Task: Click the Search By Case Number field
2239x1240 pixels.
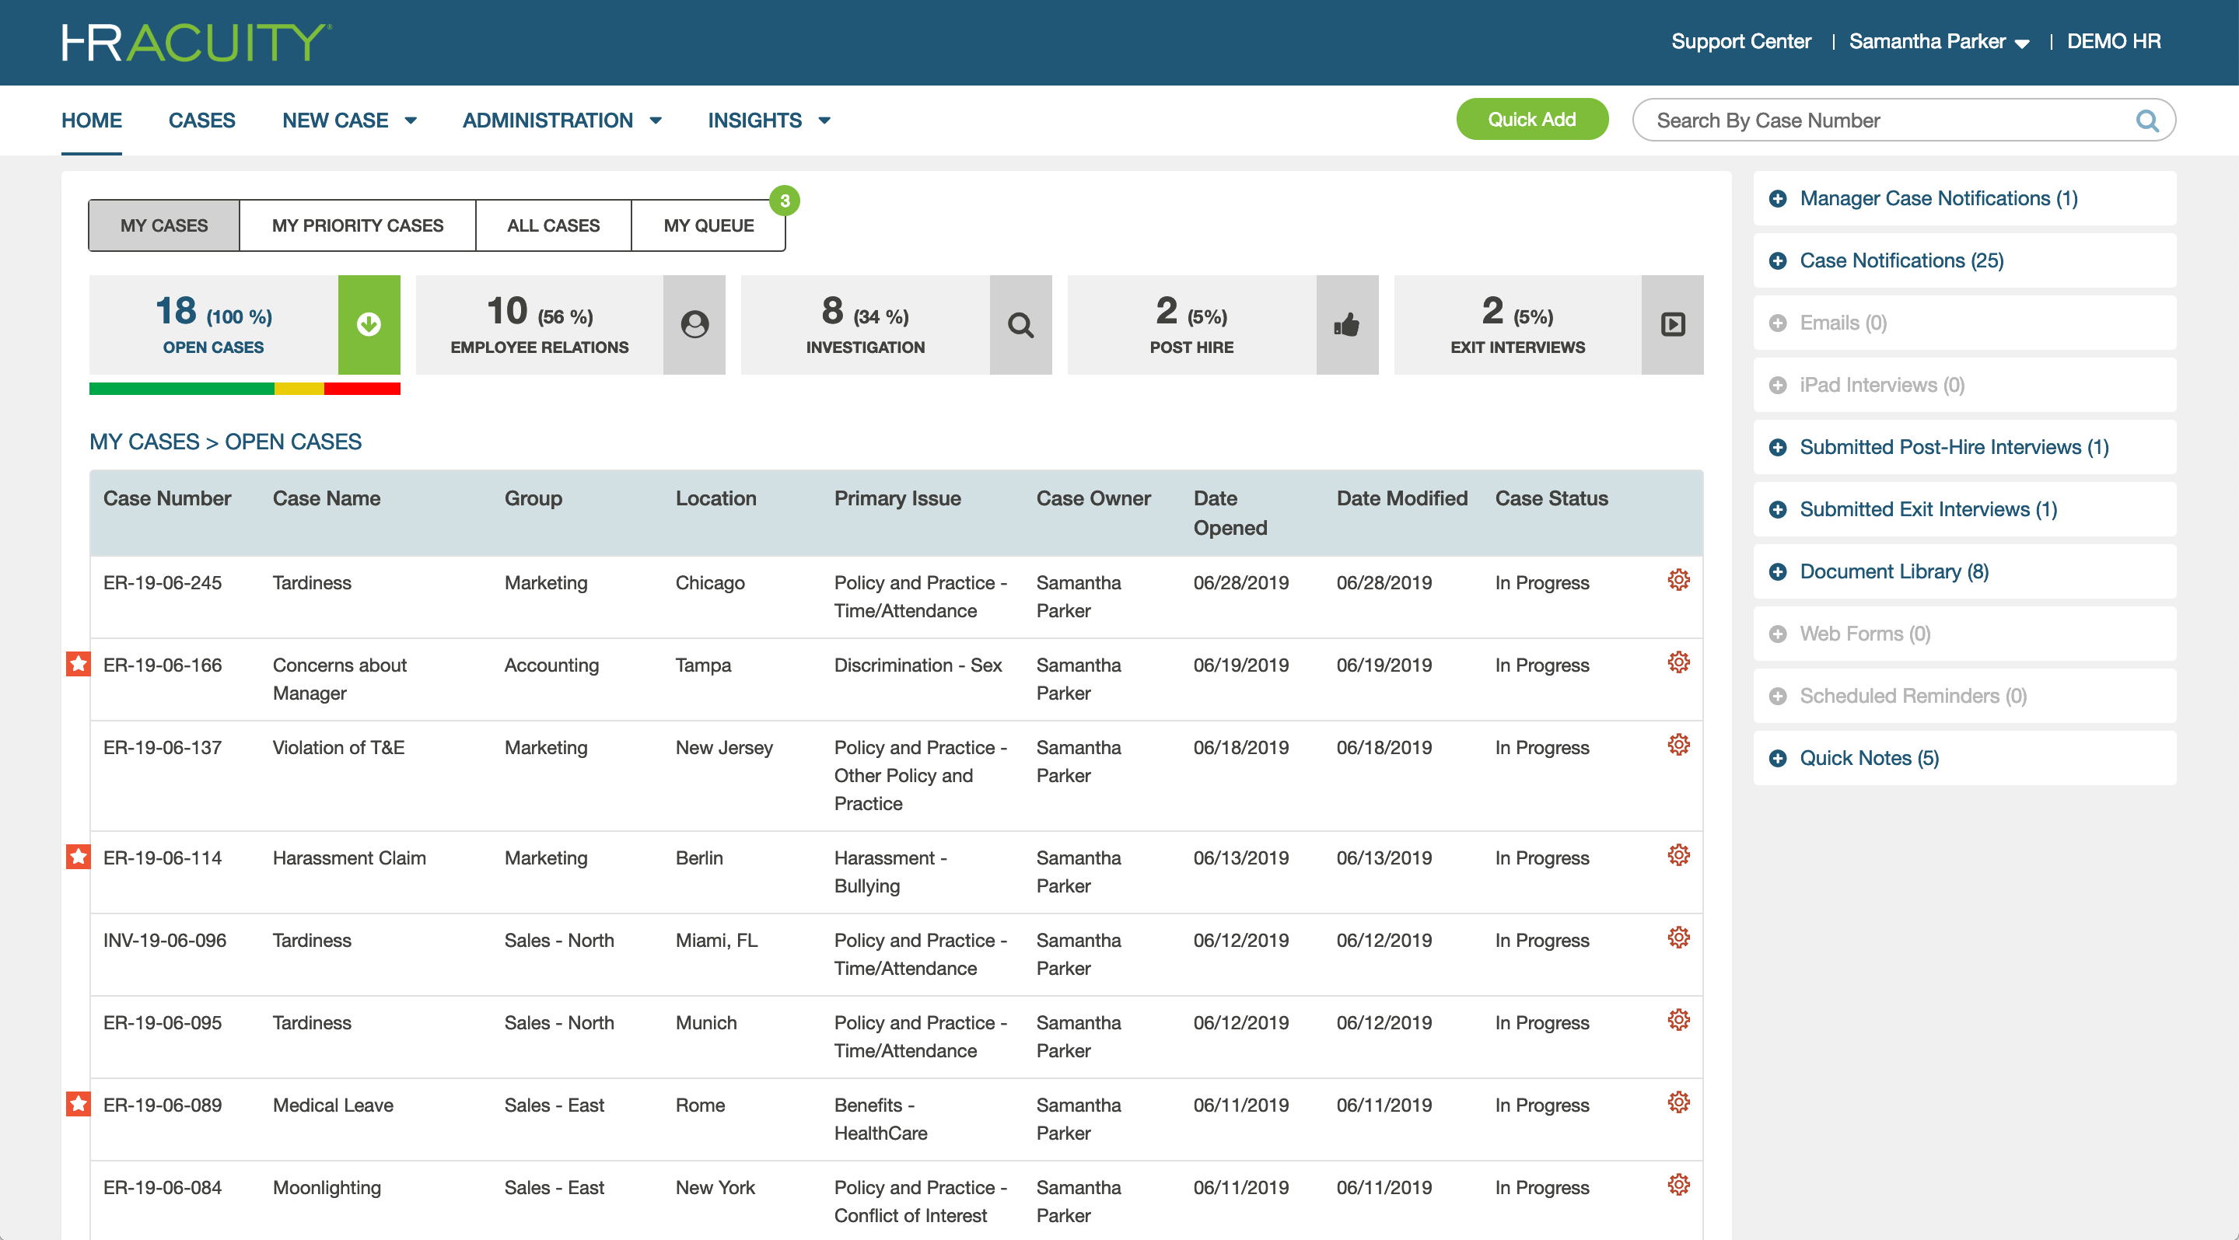Action: point(1869,121)
